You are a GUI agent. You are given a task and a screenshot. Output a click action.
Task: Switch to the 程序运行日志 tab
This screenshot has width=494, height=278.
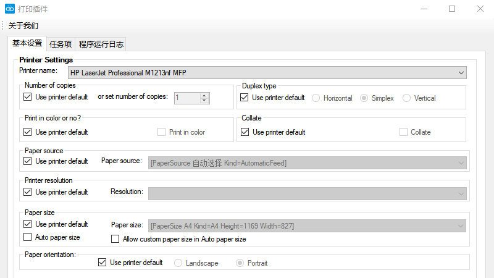point(101,44)
